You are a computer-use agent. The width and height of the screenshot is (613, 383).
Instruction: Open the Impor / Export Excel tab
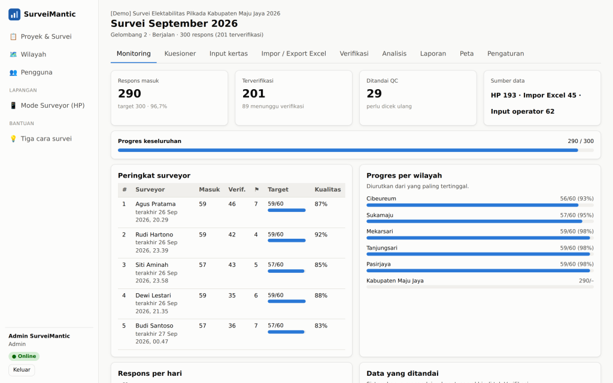[x=293, y=53]
